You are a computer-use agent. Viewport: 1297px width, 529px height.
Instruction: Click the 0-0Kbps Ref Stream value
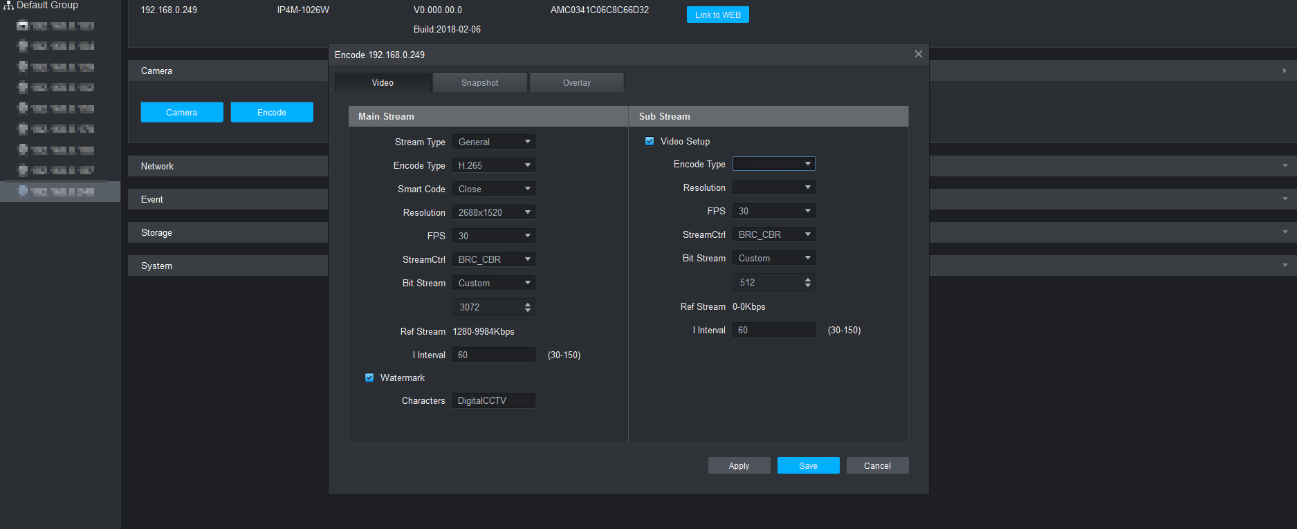click(749, 306)
